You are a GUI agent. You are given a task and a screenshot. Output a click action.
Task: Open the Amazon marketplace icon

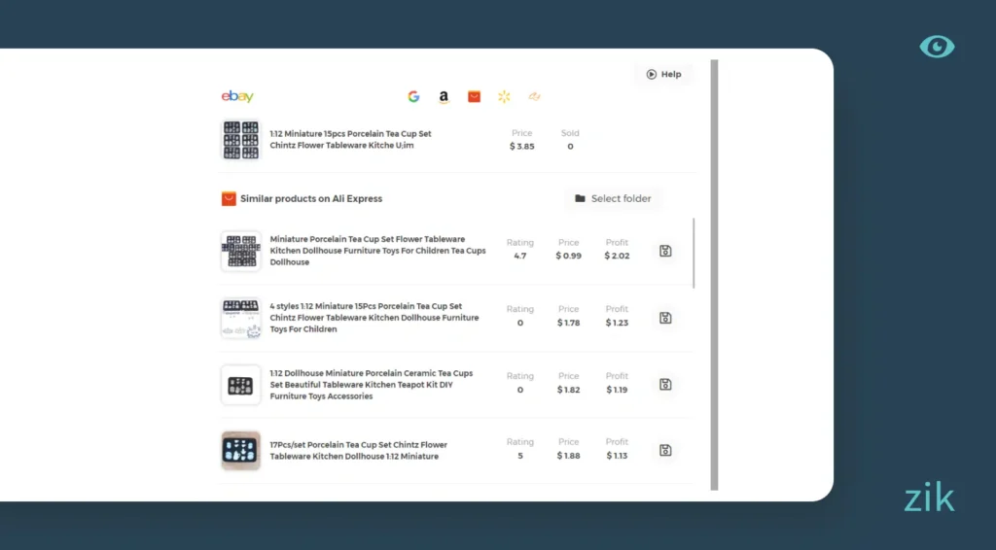[x=444, y=96]
